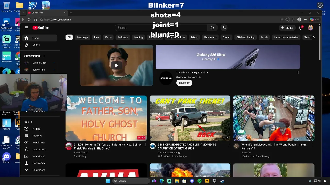Expand the Subscriptions section chevron

(x=44, y=56)
